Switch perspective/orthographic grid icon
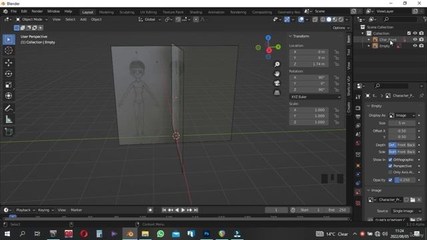This screenshot has width=427, height=240. (x=277, y=93)
